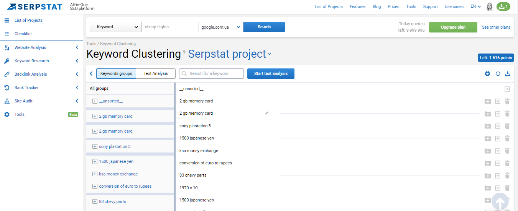Click the help question mark beside Keyword Clustering
This screenshot has height=211, width=518.
184,52
